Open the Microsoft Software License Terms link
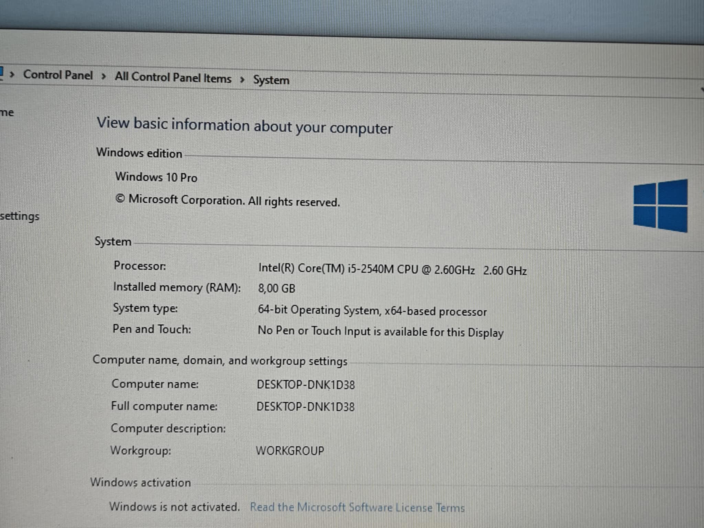Screen dimensions: 704x528 pyautogui.click(x=357, y=507)
